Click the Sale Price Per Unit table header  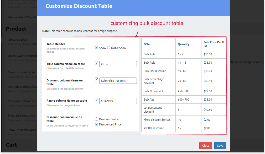coord(213,44)
